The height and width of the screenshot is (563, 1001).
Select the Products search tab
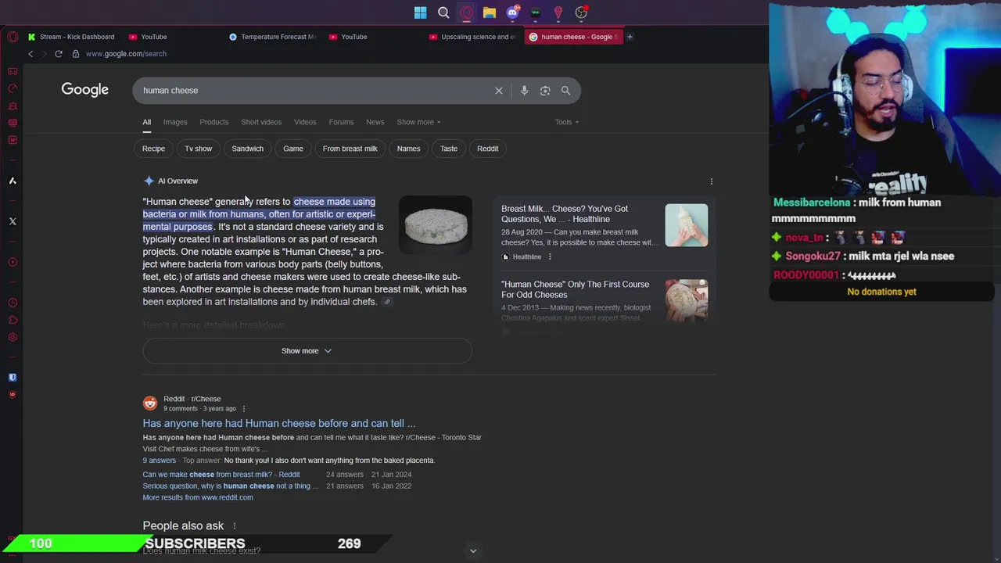(x=213, y=122)
